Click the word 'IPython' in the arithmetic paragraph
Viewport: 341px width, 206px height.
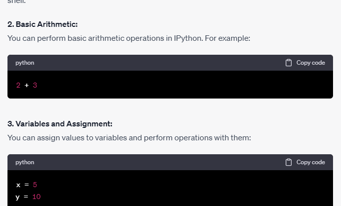coord(188,38)
